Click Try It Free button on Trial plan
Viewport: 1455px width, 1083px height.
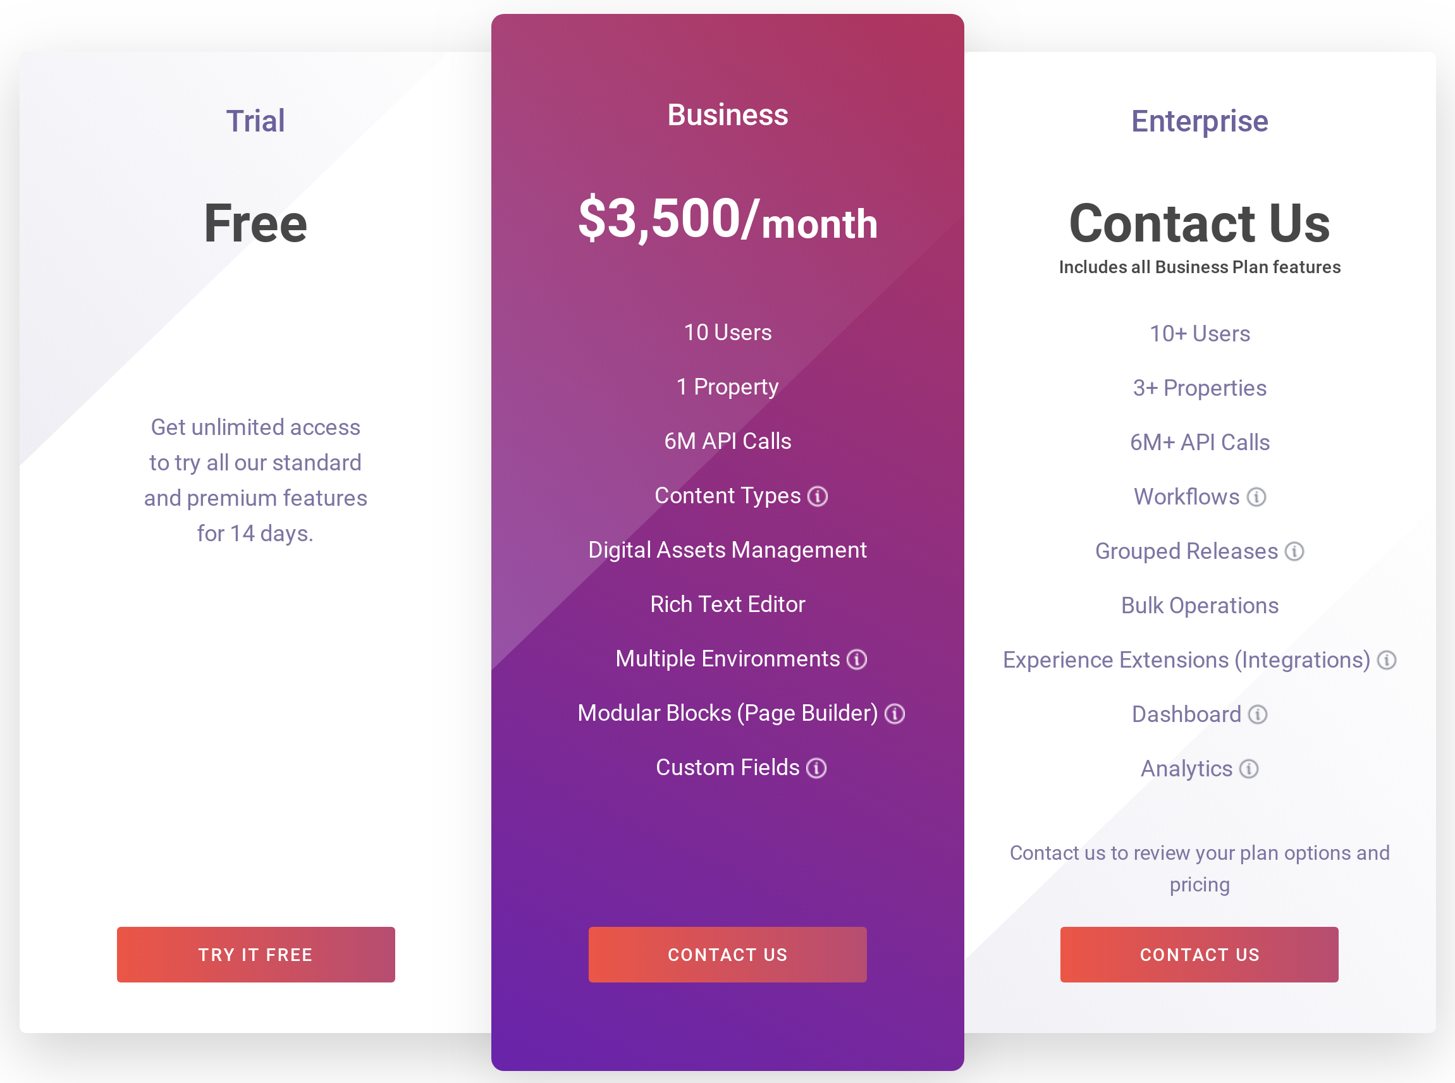tap(255, 953)
